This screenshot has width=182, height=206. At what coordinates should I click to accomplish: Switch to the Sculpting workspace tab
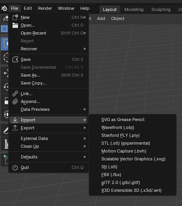[161, 9]
